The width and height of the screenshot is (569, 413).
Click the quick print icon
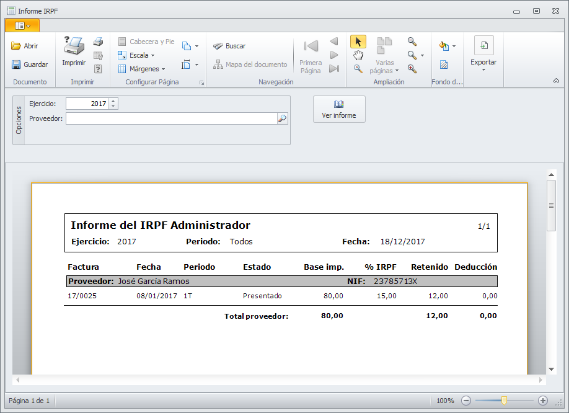(x=98, y=42)
